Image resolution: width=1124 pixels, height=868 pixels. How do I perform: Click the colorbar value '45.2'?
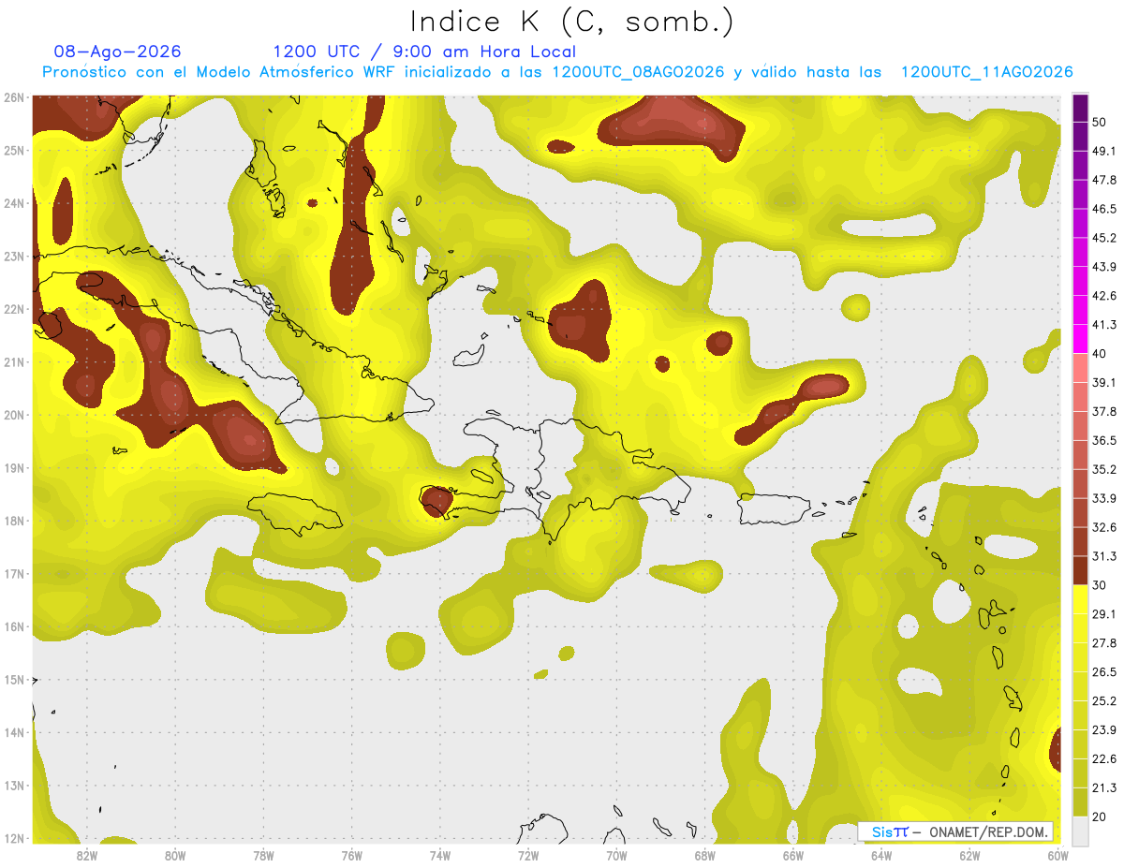click(x=1105, y=238)
